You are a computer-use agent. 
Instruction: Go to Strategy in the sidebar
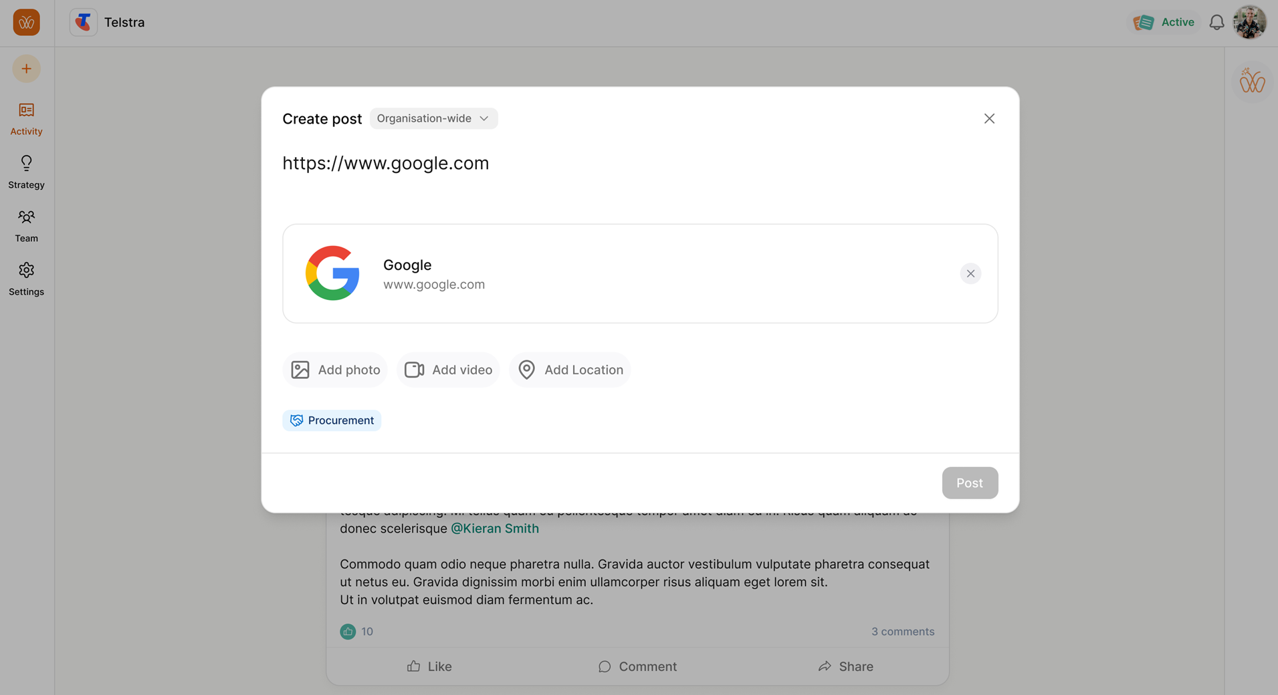[x=26, y=172]
